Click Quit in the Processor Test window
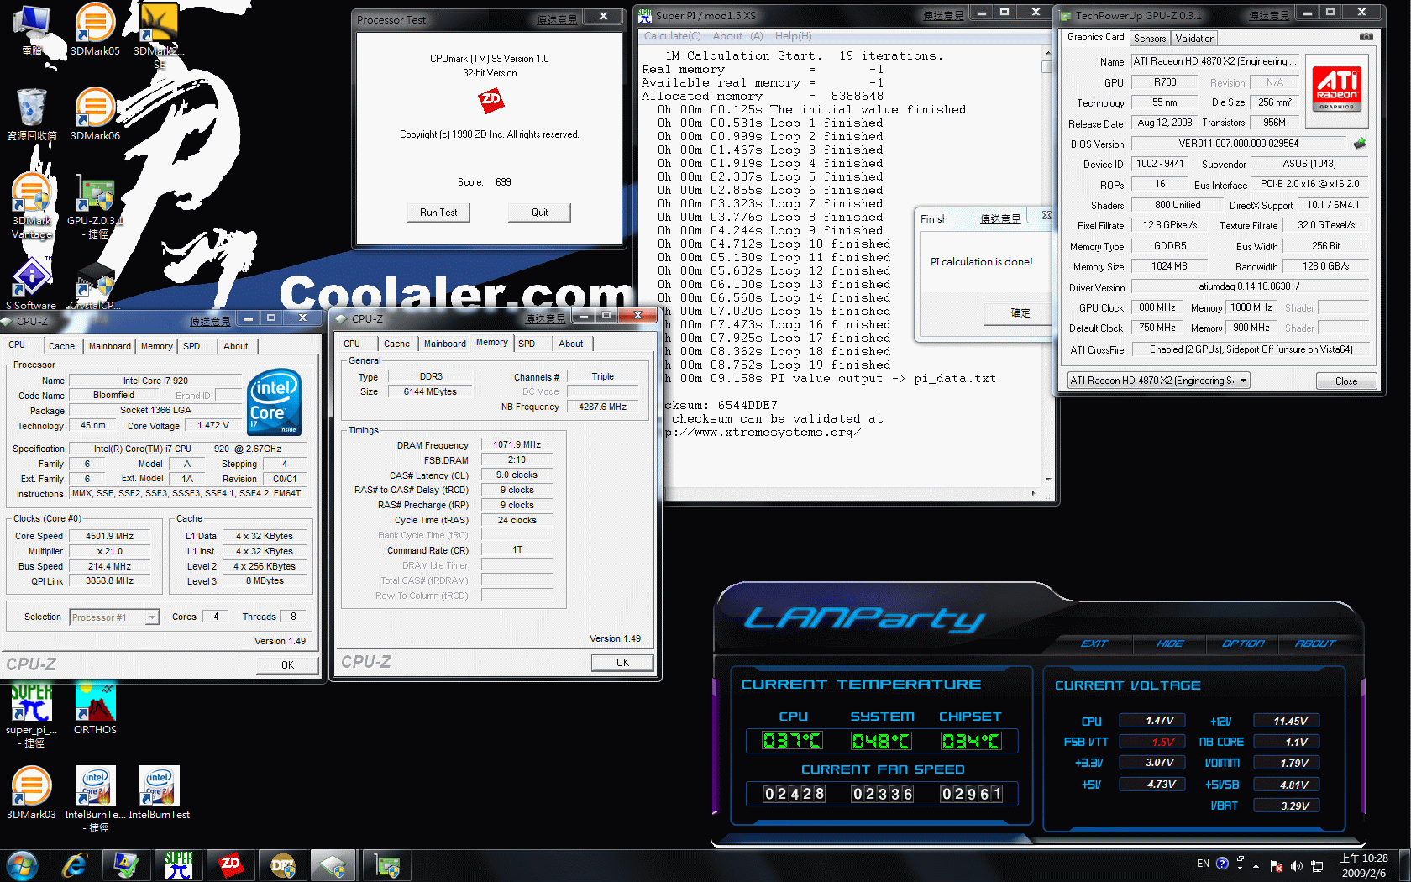Image resolution: width=1411 pixels, height=882 pixels. (539, 213)
